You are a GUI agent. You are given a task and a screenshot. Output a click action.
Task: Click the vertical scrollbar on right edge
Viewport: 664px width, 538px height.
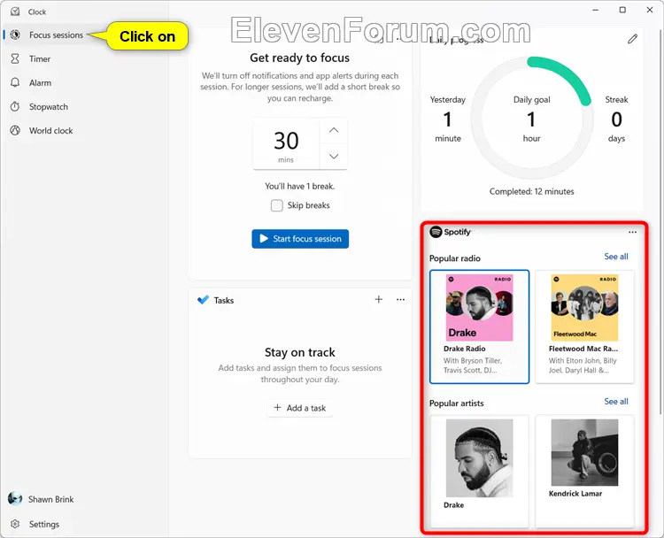click(660, 220)
